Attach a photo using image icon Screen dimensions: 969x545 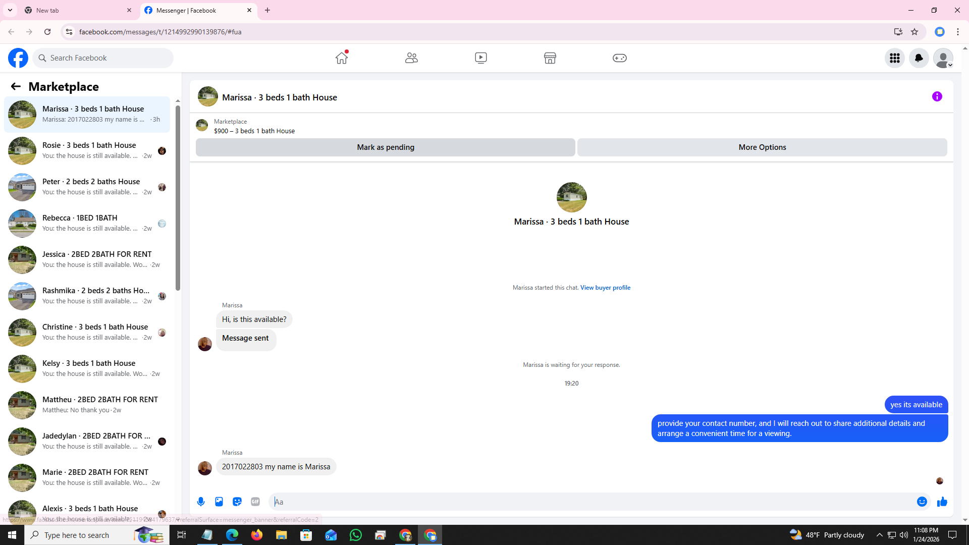(219, 502)
